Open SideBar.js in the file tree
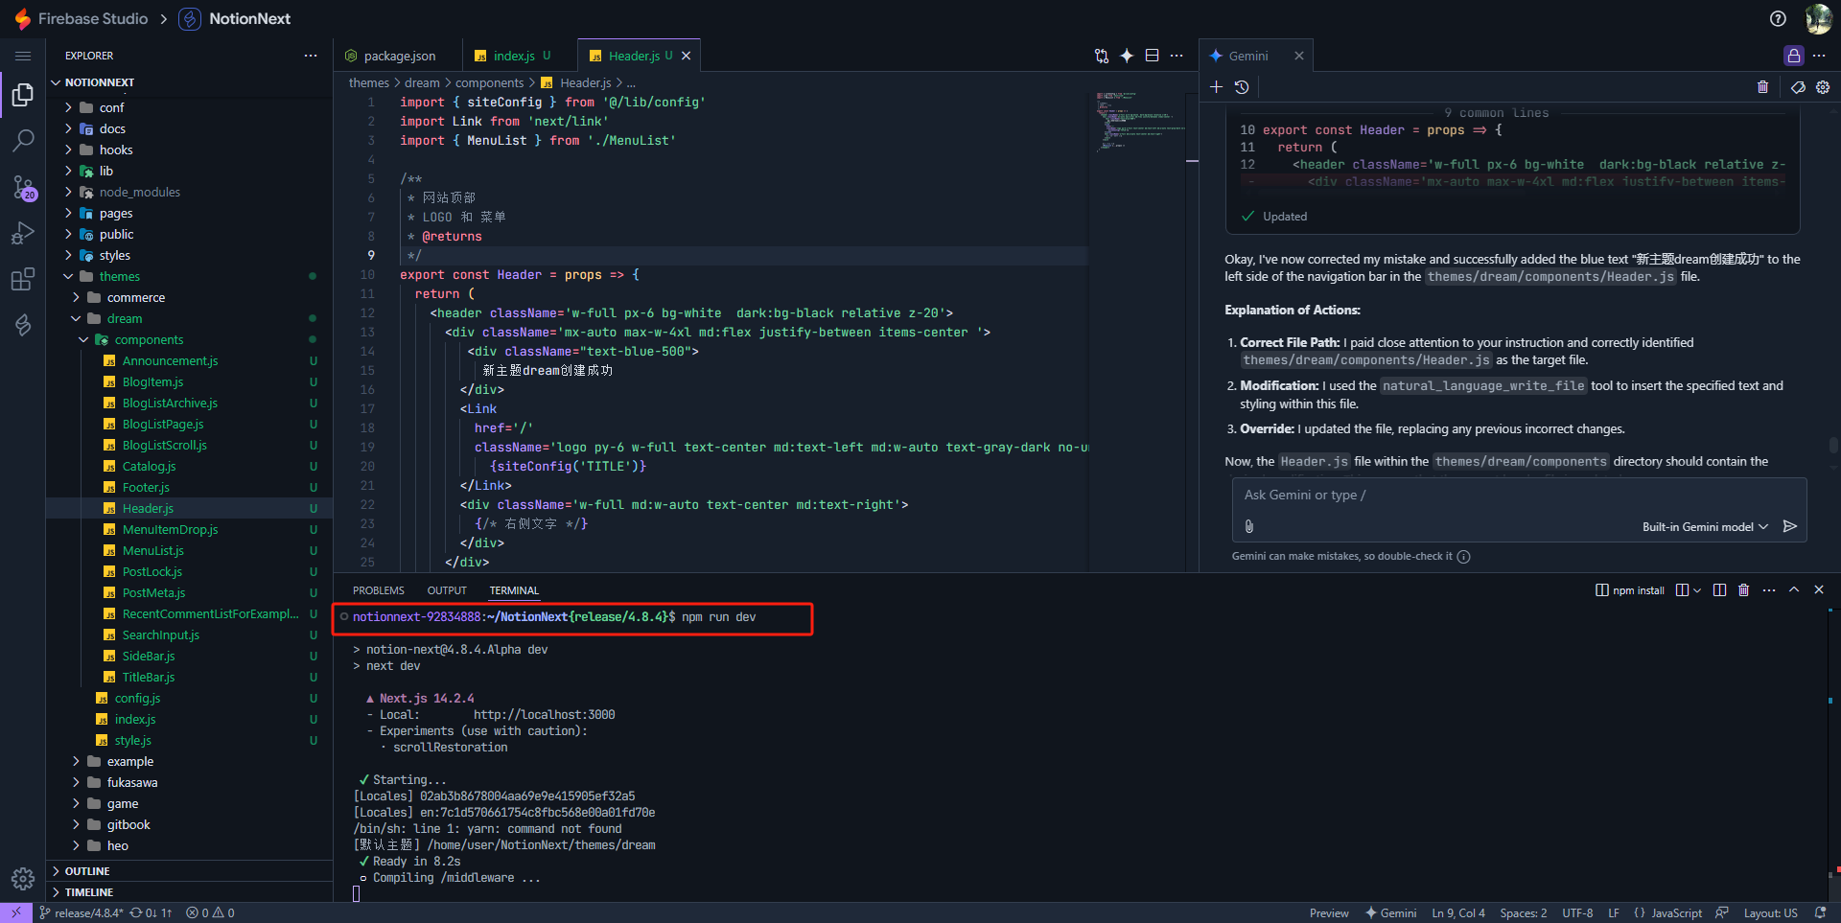Screen dimensions: 1841x923 149,656
